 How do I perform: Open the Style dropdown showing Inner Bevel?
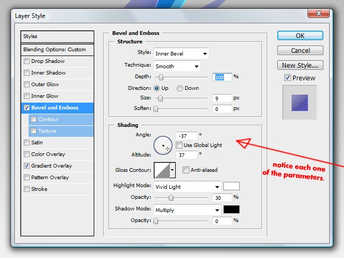click(x=182, y=53)
